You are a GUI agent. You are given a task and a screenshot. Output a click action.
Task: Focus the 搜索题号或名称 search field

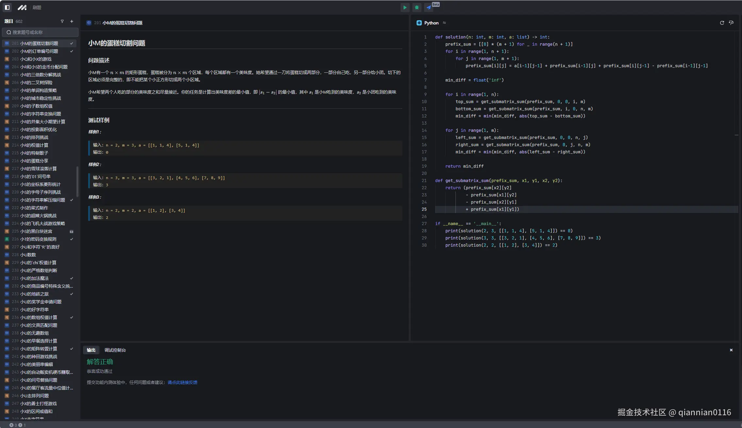40,32
